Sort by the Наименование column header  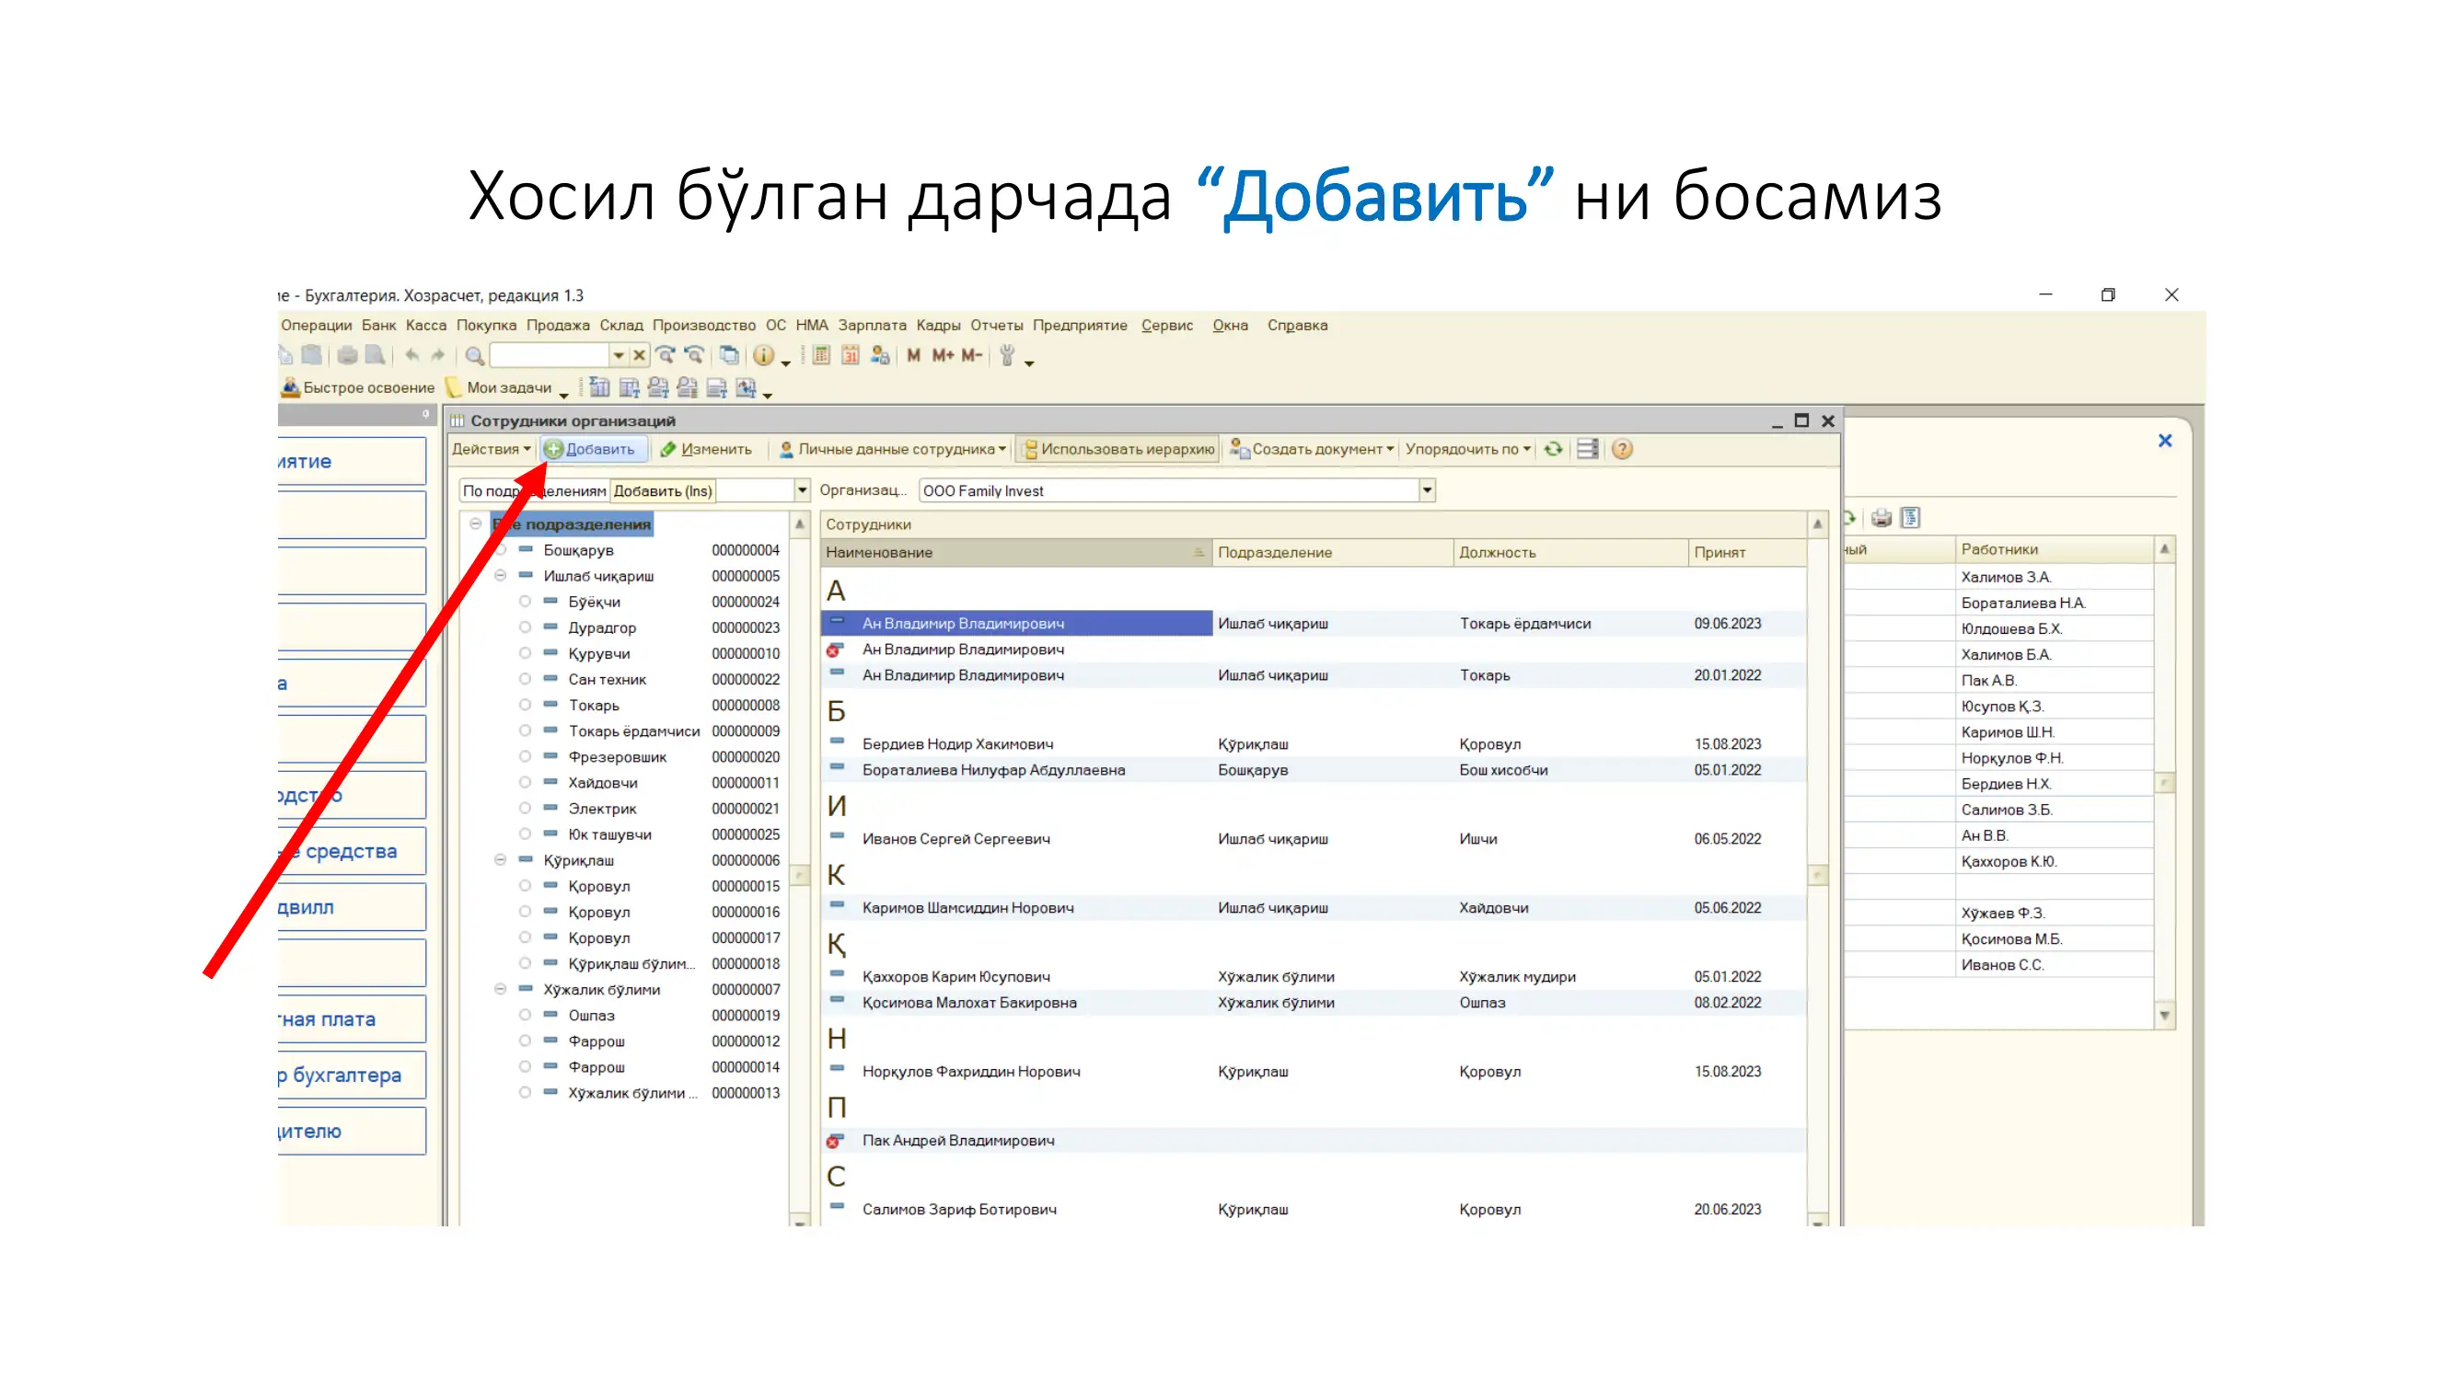point(1016,552)
